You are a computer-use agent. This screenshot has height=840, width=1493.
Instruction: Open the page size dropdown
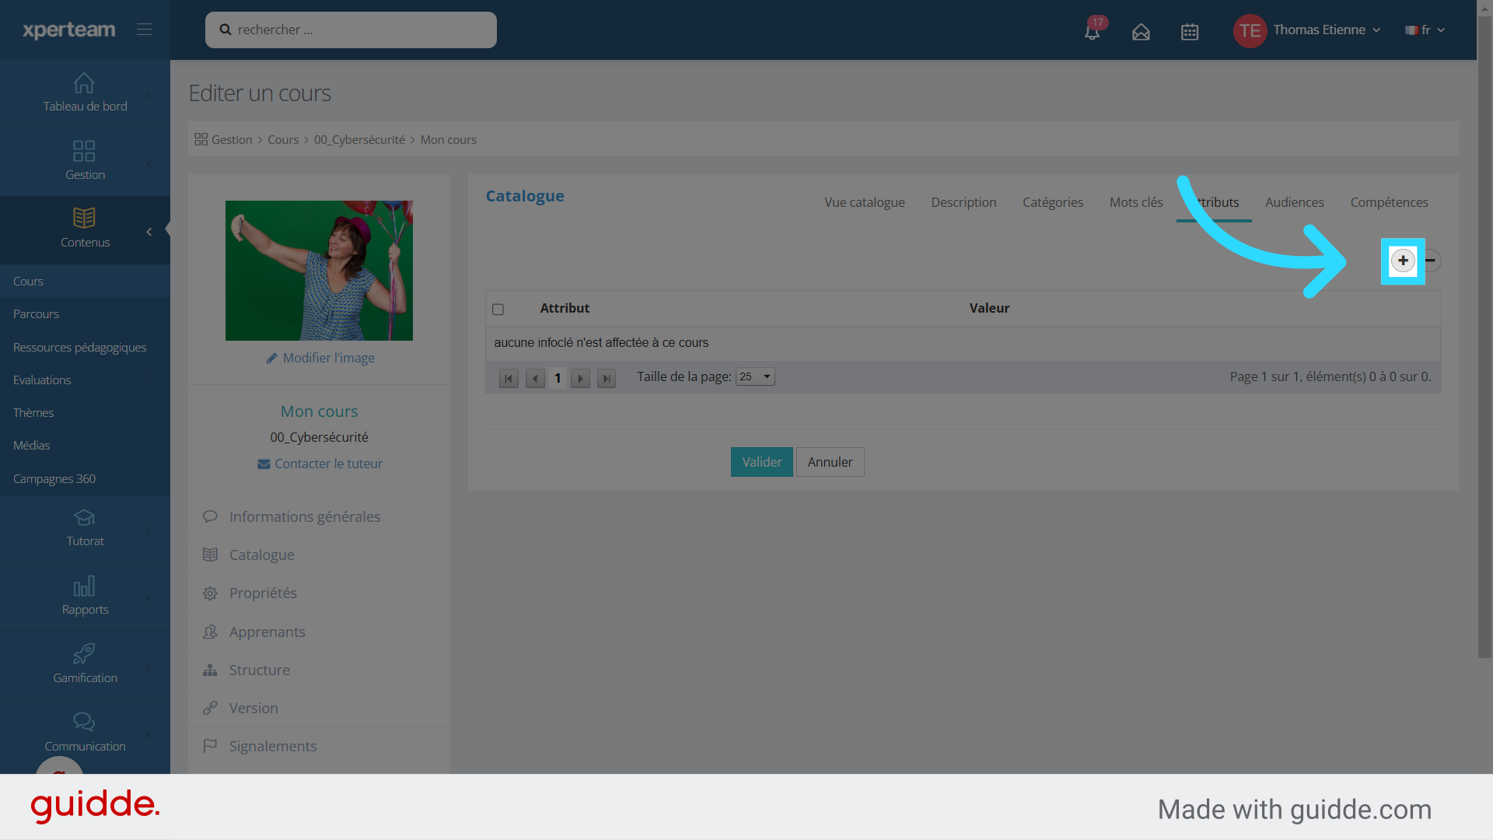[x=755, y=377]
